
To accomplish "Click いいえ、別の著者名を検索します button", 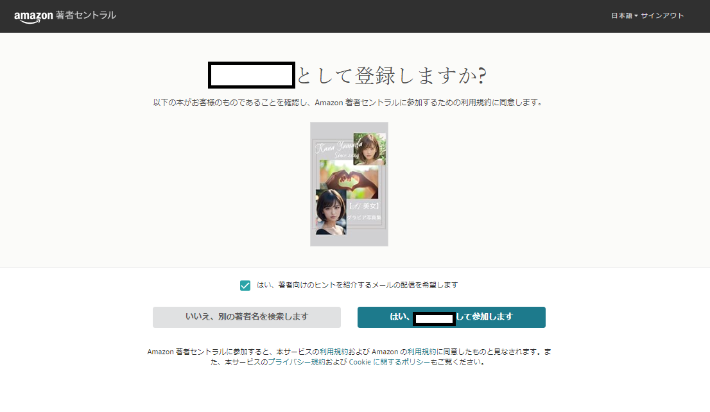I will coord(247,317).
